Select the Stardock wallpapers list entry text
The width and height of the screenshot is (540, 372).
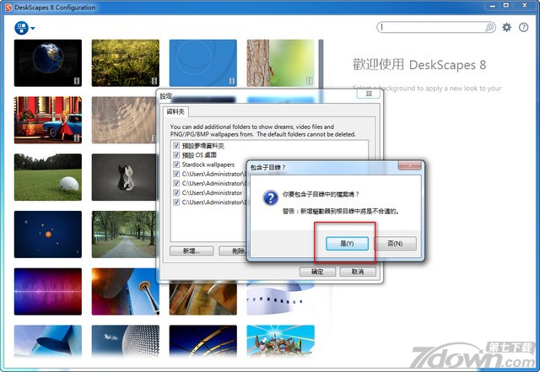[208, 164]
